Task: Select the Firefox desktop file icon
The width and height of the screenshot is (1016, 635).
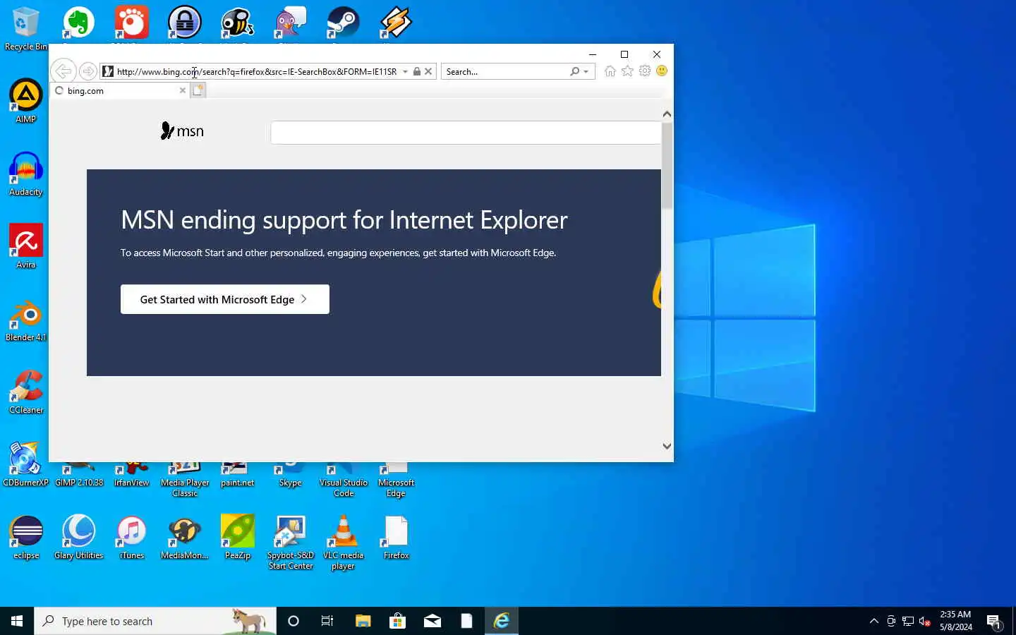Action: tap(397, 537)
